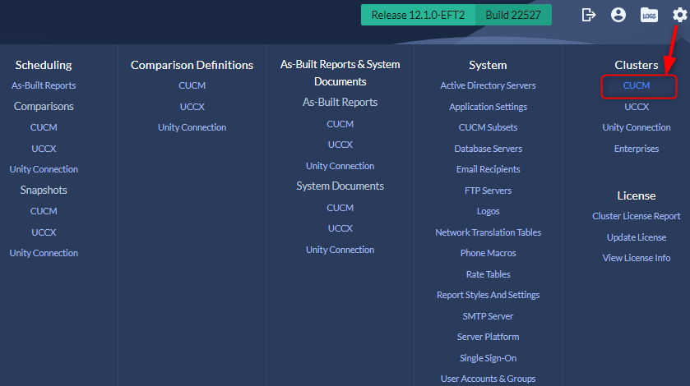Open Active Directory Servers

coord(488,85)
